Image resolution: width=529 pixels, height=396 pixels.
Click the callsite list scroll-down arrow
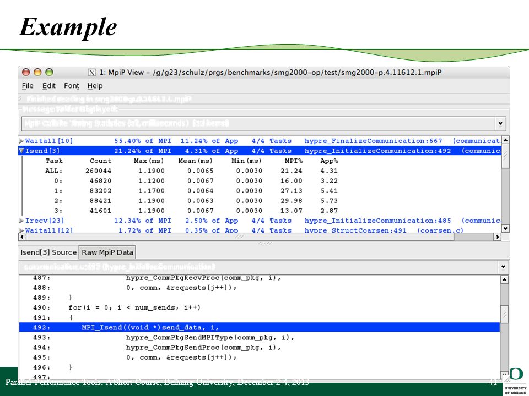pyautogui.click(x=505, y=229)
